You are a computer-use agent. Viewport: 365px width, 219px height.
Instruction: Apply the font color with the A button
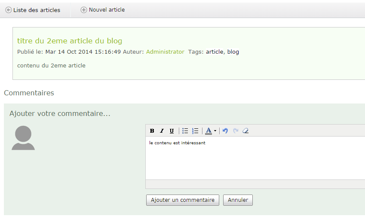point(209,131)
